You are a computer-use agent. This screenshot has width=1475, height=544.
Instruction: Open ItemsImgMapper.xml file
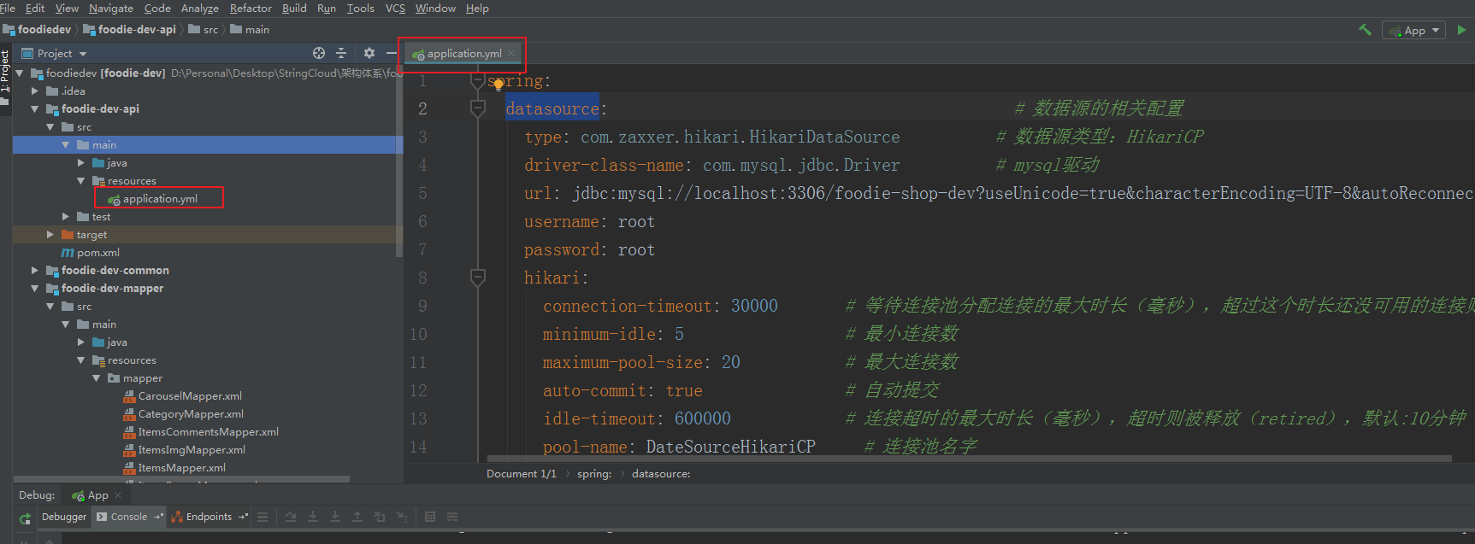point(184,450)
